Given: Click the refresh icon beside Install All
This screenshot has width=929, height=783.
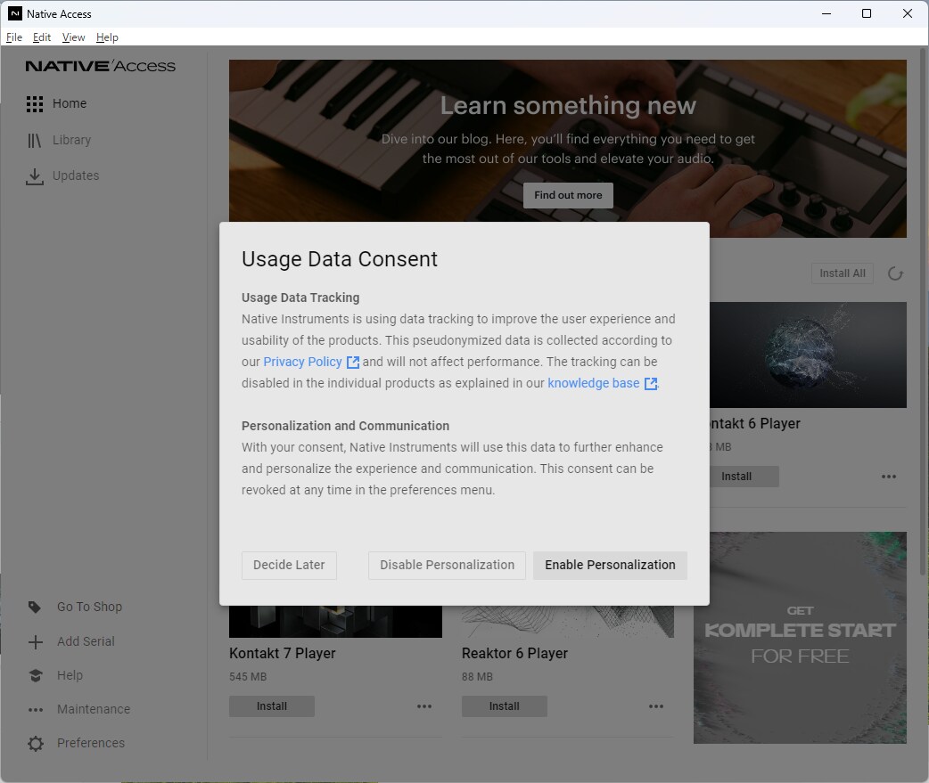Looking at the screenshot, I should 895,273.
